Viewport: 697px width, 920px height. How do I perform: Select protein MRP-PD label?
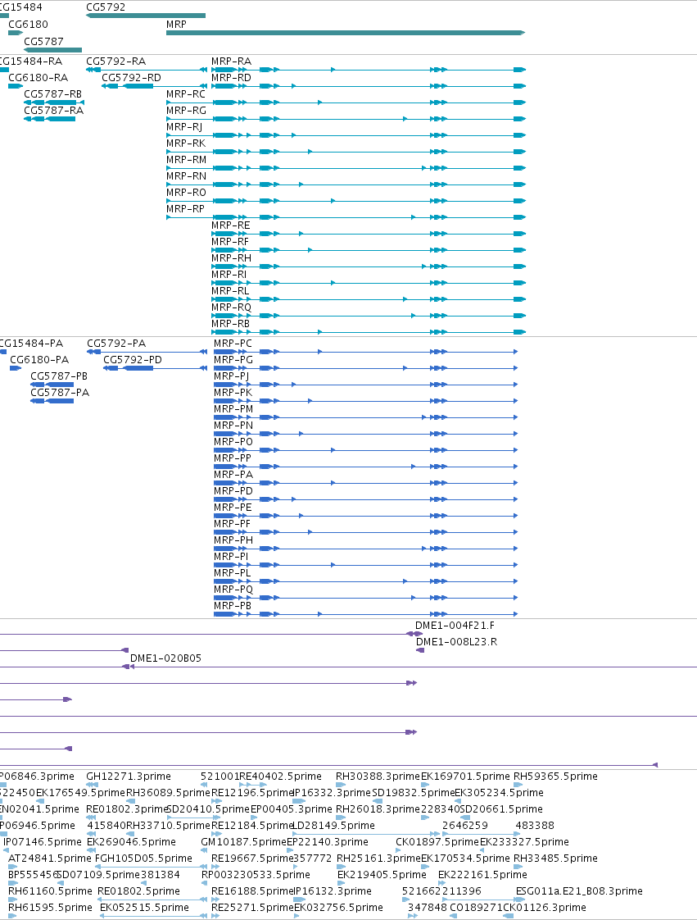coord(233,492)
